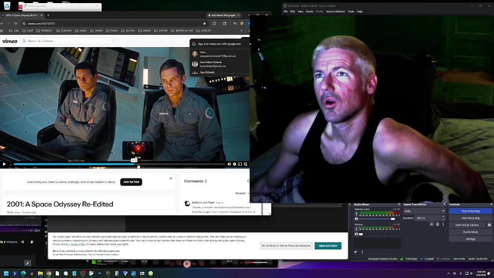
Task: Open OBS Help menu
Action: pos(360,12)
